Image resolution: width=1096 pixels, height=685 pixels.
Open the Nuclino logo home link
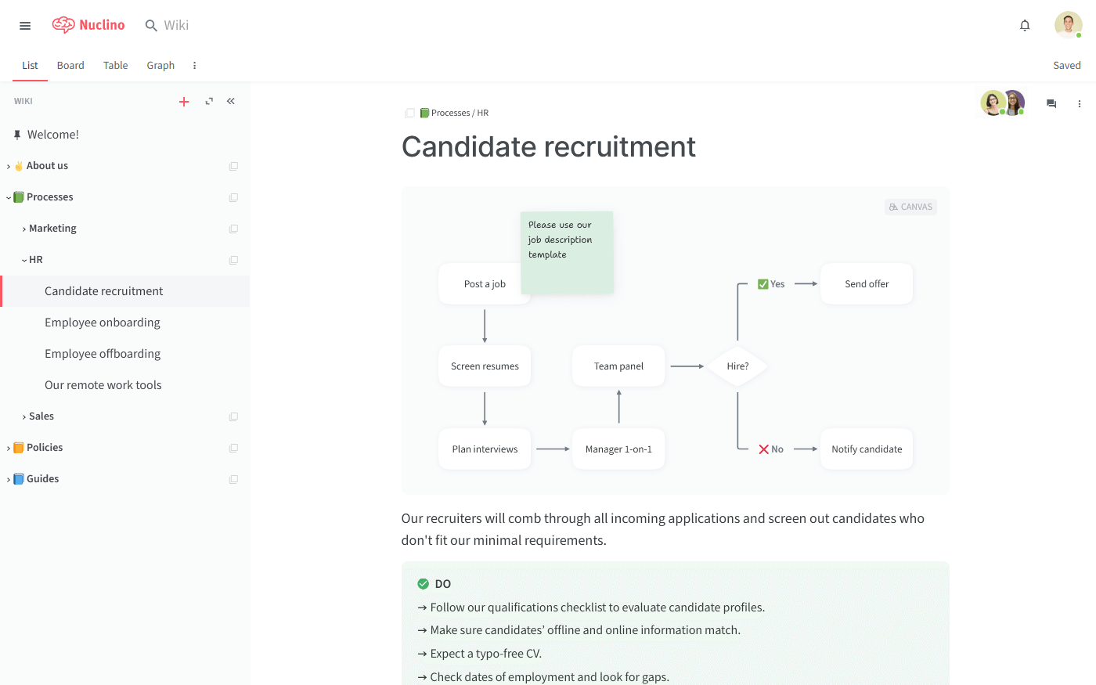pyautogui.click(x=88, y=24)
